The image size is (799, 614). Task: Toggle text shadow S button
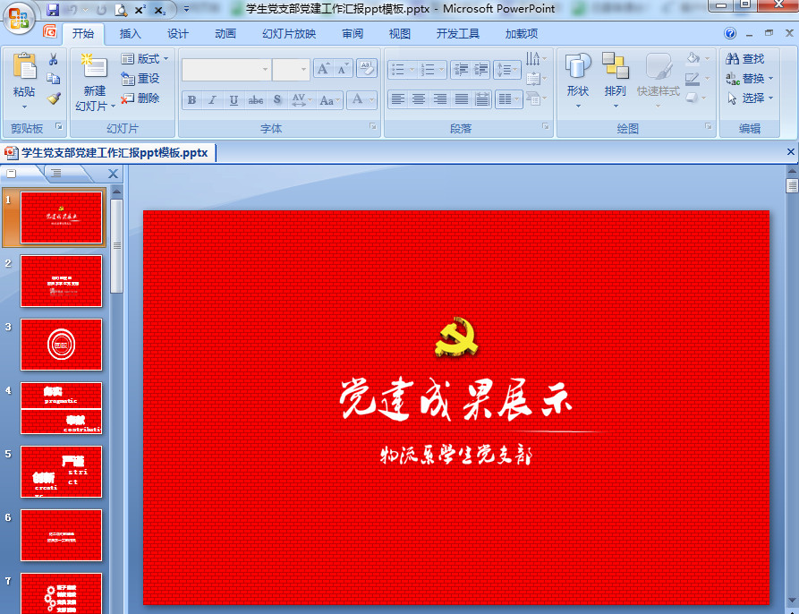click(277, 100)
